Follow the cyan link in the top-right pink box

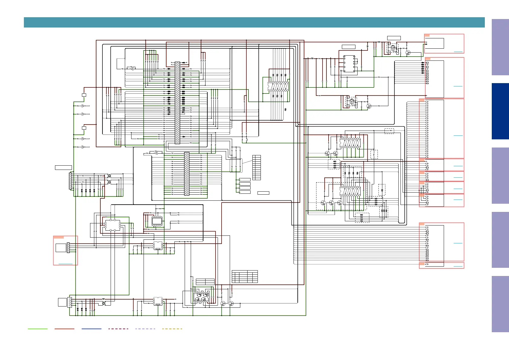coord(458,52)
